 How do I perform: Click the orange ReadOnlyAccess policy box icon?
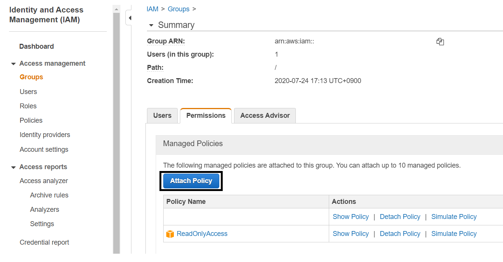[x=170, y=234]
